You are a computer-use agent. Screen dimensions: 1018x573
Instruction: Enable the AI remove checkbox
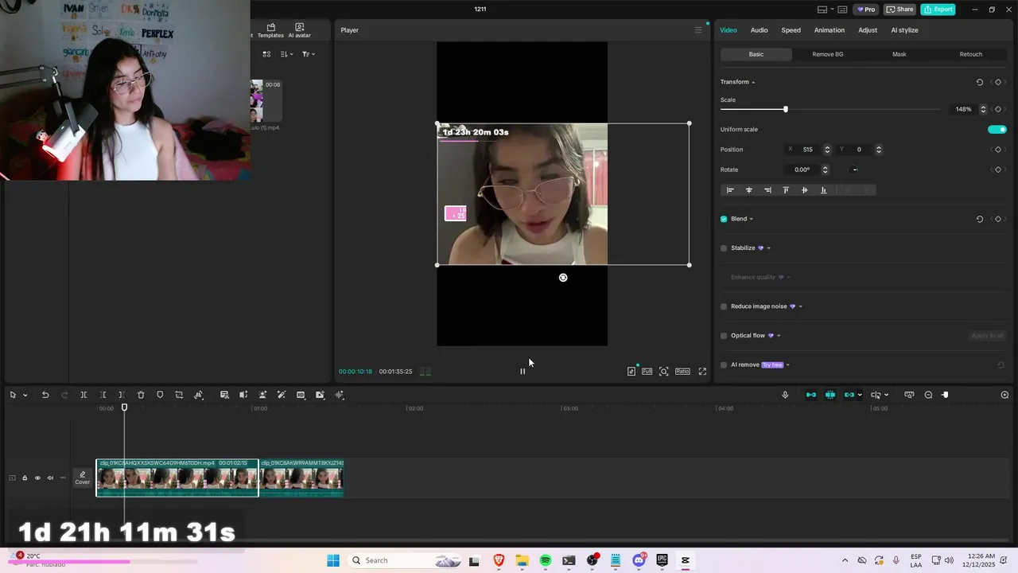click(724, 365)
